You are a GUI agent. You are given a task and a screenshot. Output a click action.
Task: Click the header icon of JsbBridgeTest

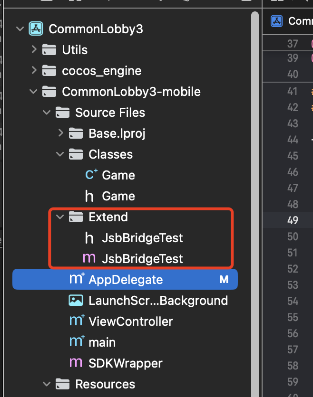[x=89, y=238]
